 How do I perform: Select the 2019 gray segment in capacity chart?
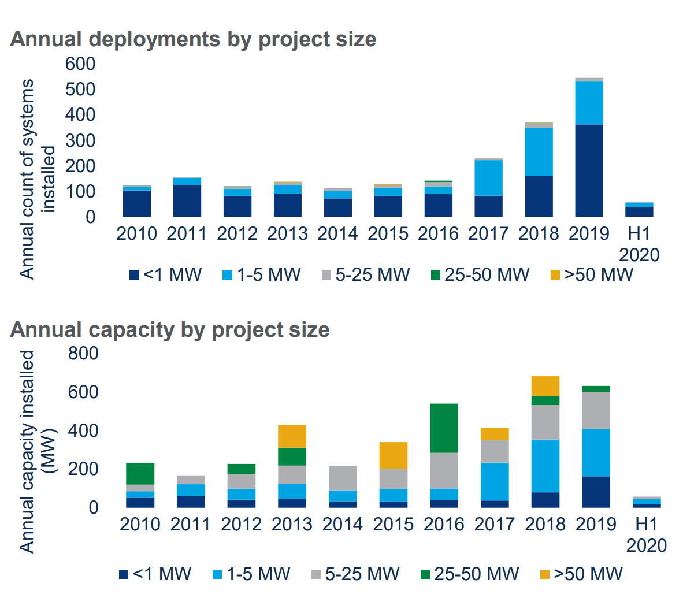click(596, 410)
